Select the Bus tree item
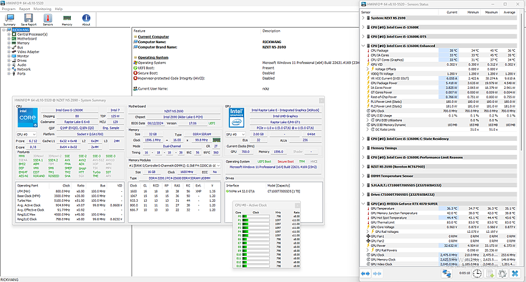 point(20,47)
